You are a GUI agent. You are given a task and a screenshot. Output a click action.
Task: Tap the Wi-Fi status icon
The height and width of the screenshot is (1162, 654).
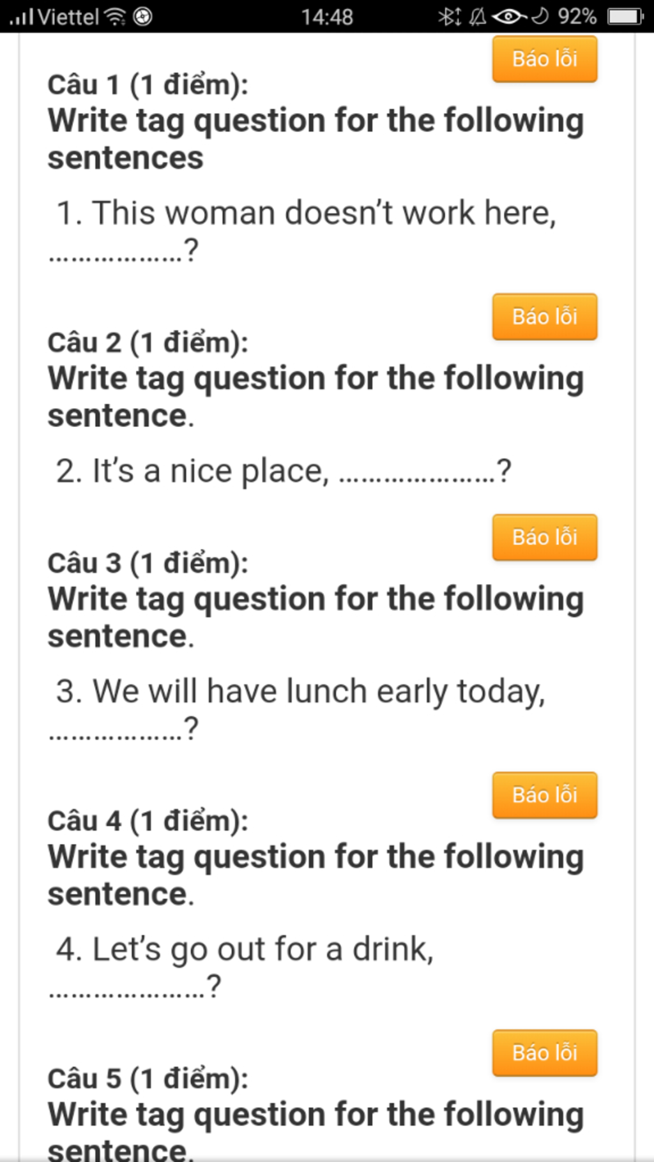[115, 17]
